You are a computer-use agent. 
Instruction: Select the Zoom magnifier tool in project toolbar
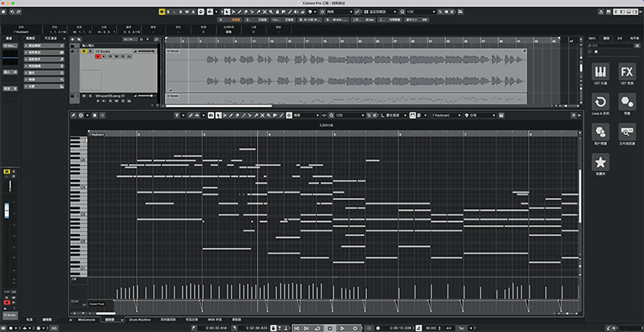[271, 12]
